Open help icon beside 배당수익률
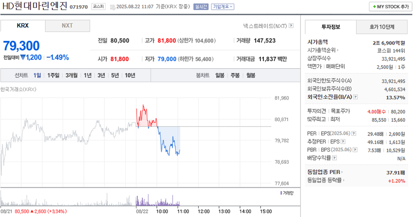Screen dimensions: 414x217 334,158
